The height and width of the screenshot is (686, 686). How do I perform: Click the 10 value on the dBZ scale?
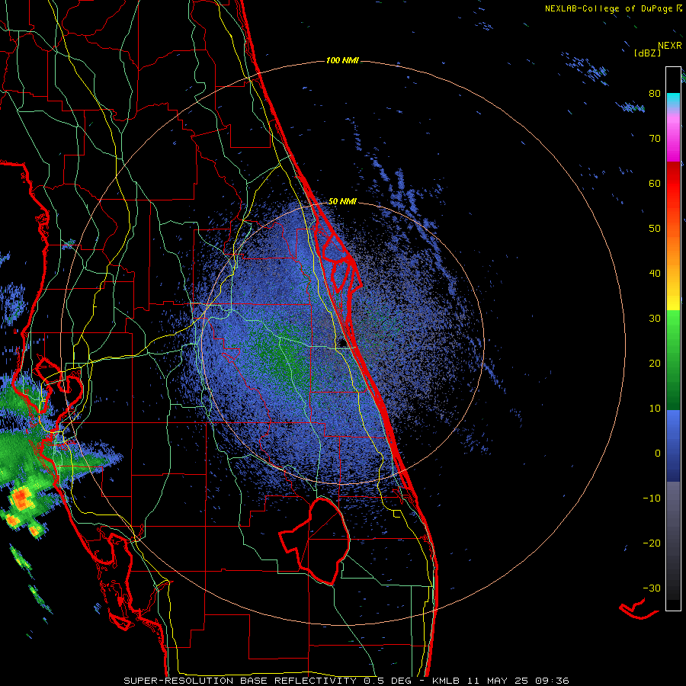pyautogui.click(x=655, y=409)
